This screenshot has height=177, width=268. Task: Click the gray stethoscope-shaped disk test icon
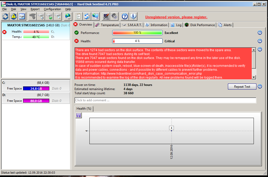click(x=33, y=16)
